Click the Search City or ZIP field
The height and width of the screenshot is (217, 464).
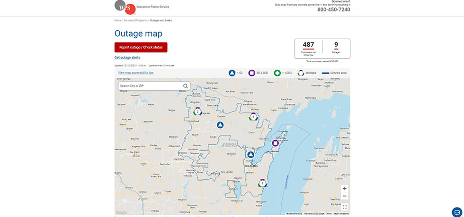pos(150,86)
